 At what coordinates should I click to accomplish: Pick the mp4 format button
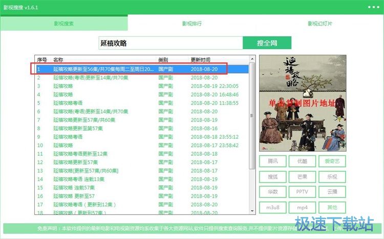302,207
